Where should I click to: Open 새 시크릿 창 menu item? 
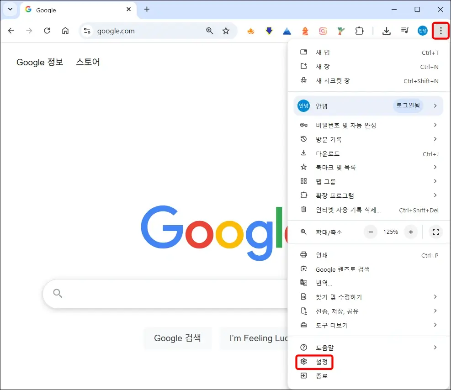coord(369,81)
